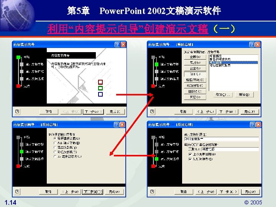Click the green 演示文稿类型 step square in presentation-type wizard
Viewport: 276px width, 207px height.
click(156, 64)
